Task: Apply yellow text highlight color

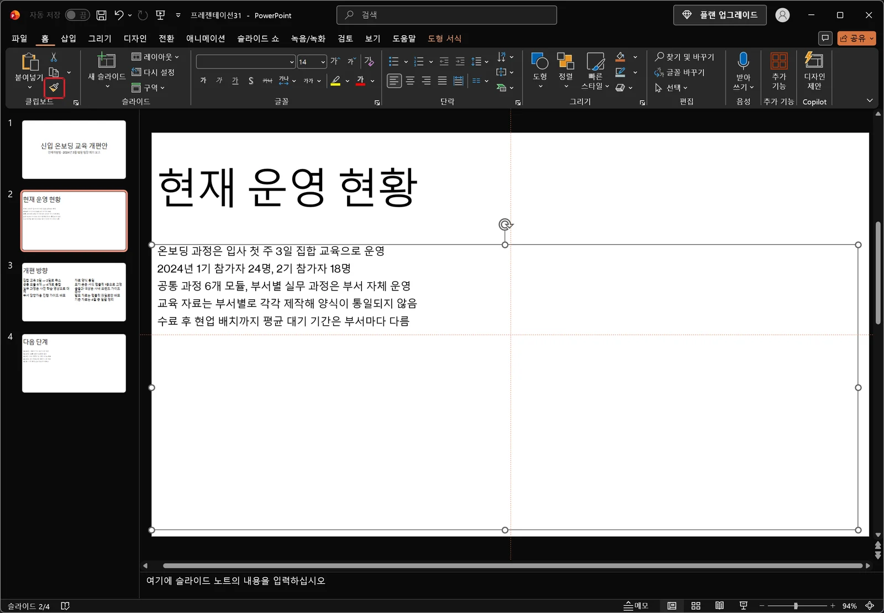Action: (x=335, y=81)
